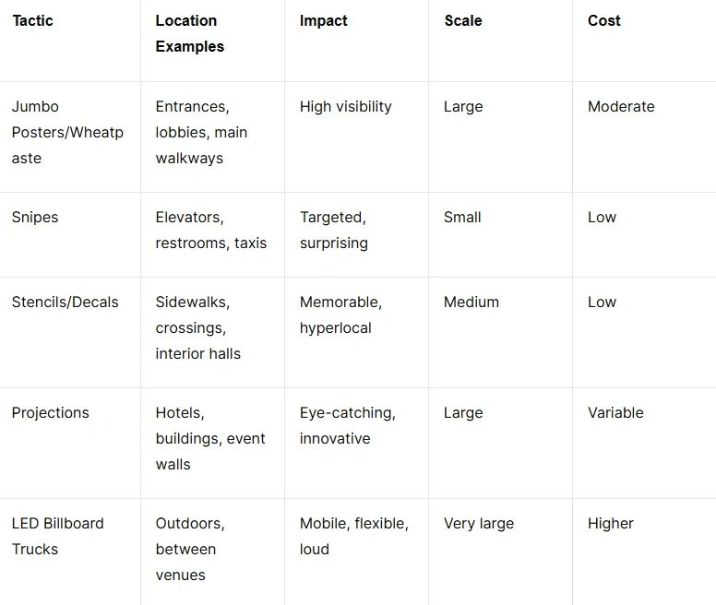This screenshot has height=605, width=716.
Task: Select the Cost column header
Action: pos(604,20)
